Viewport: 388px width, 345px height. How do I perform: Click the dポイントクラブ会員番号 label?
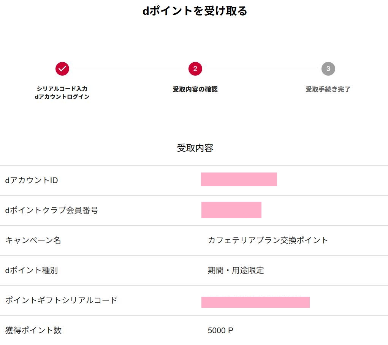pos(52,210)
